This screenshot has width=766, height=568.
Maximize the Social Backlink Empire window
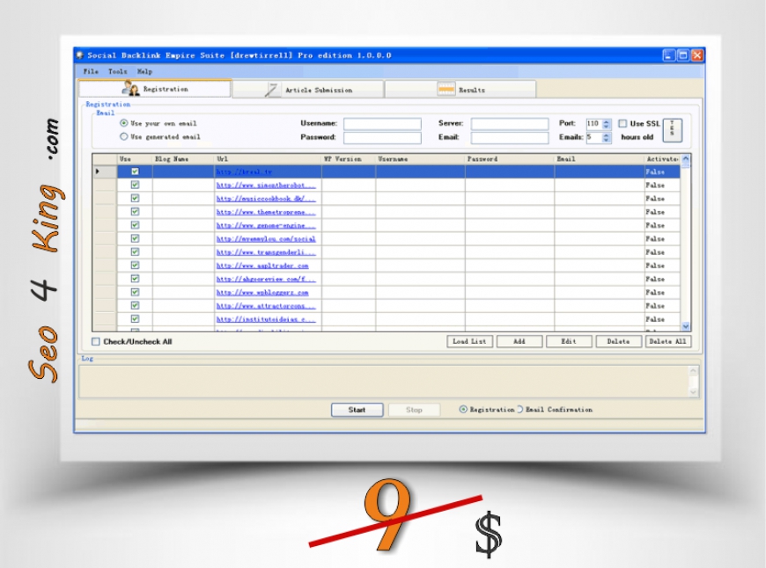[683, 55]
